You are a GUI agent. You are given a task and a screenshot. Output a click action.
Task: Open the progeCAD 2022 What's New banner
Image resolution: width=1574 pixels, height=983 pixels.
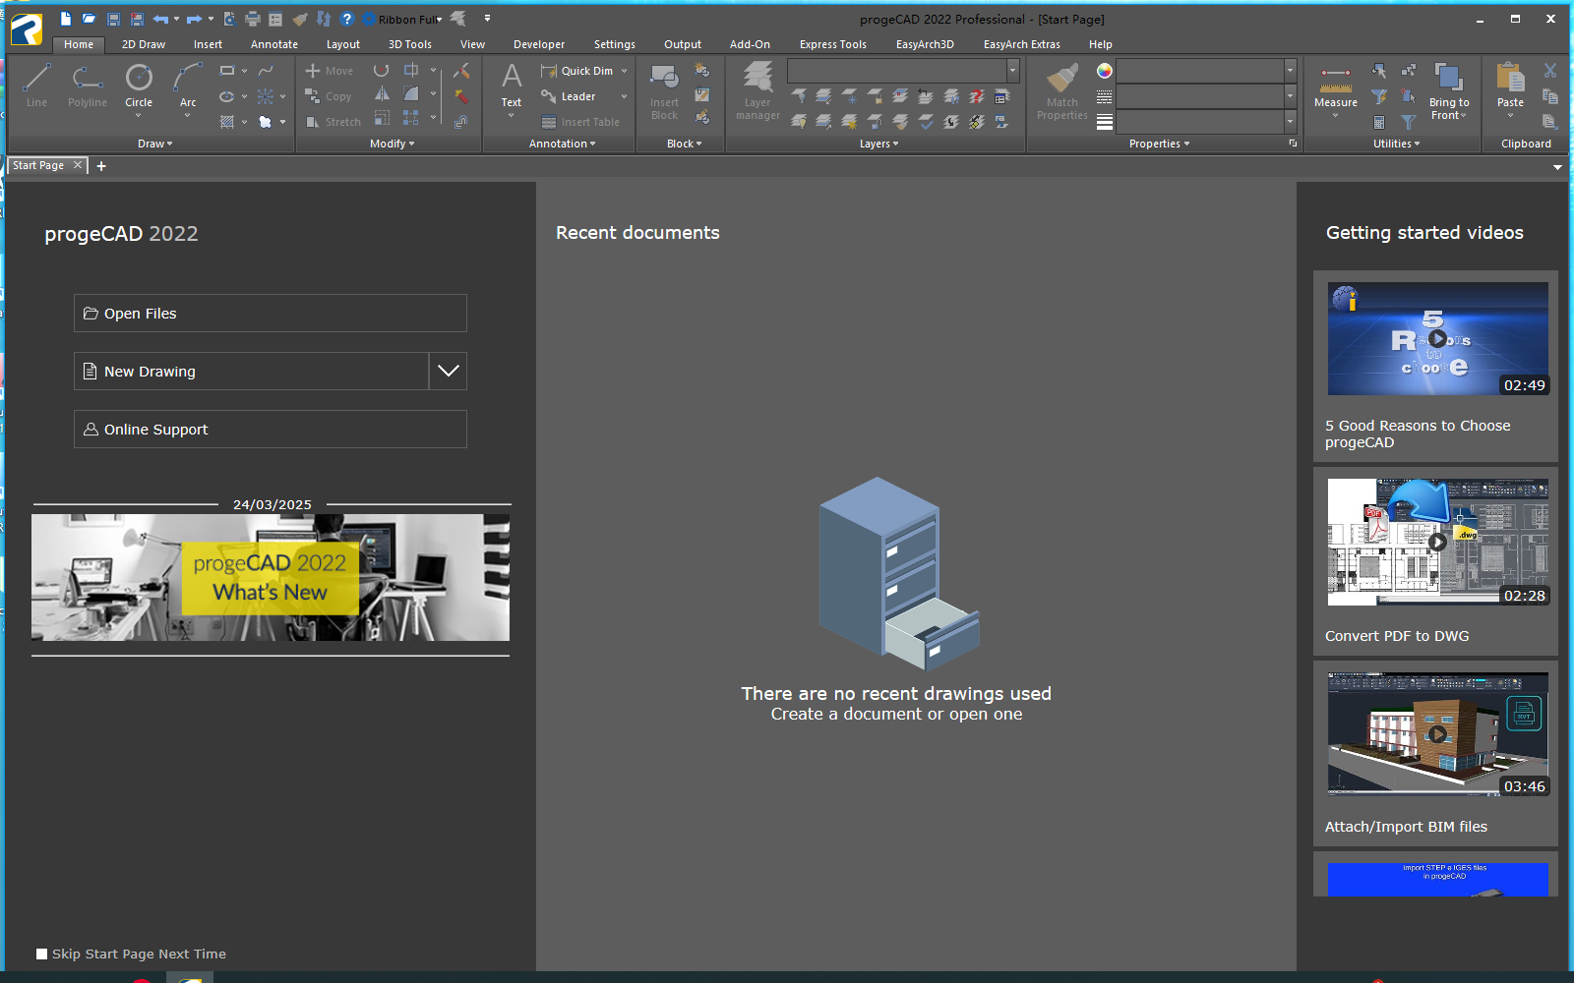pyautogui.click(x=271, y=577)
